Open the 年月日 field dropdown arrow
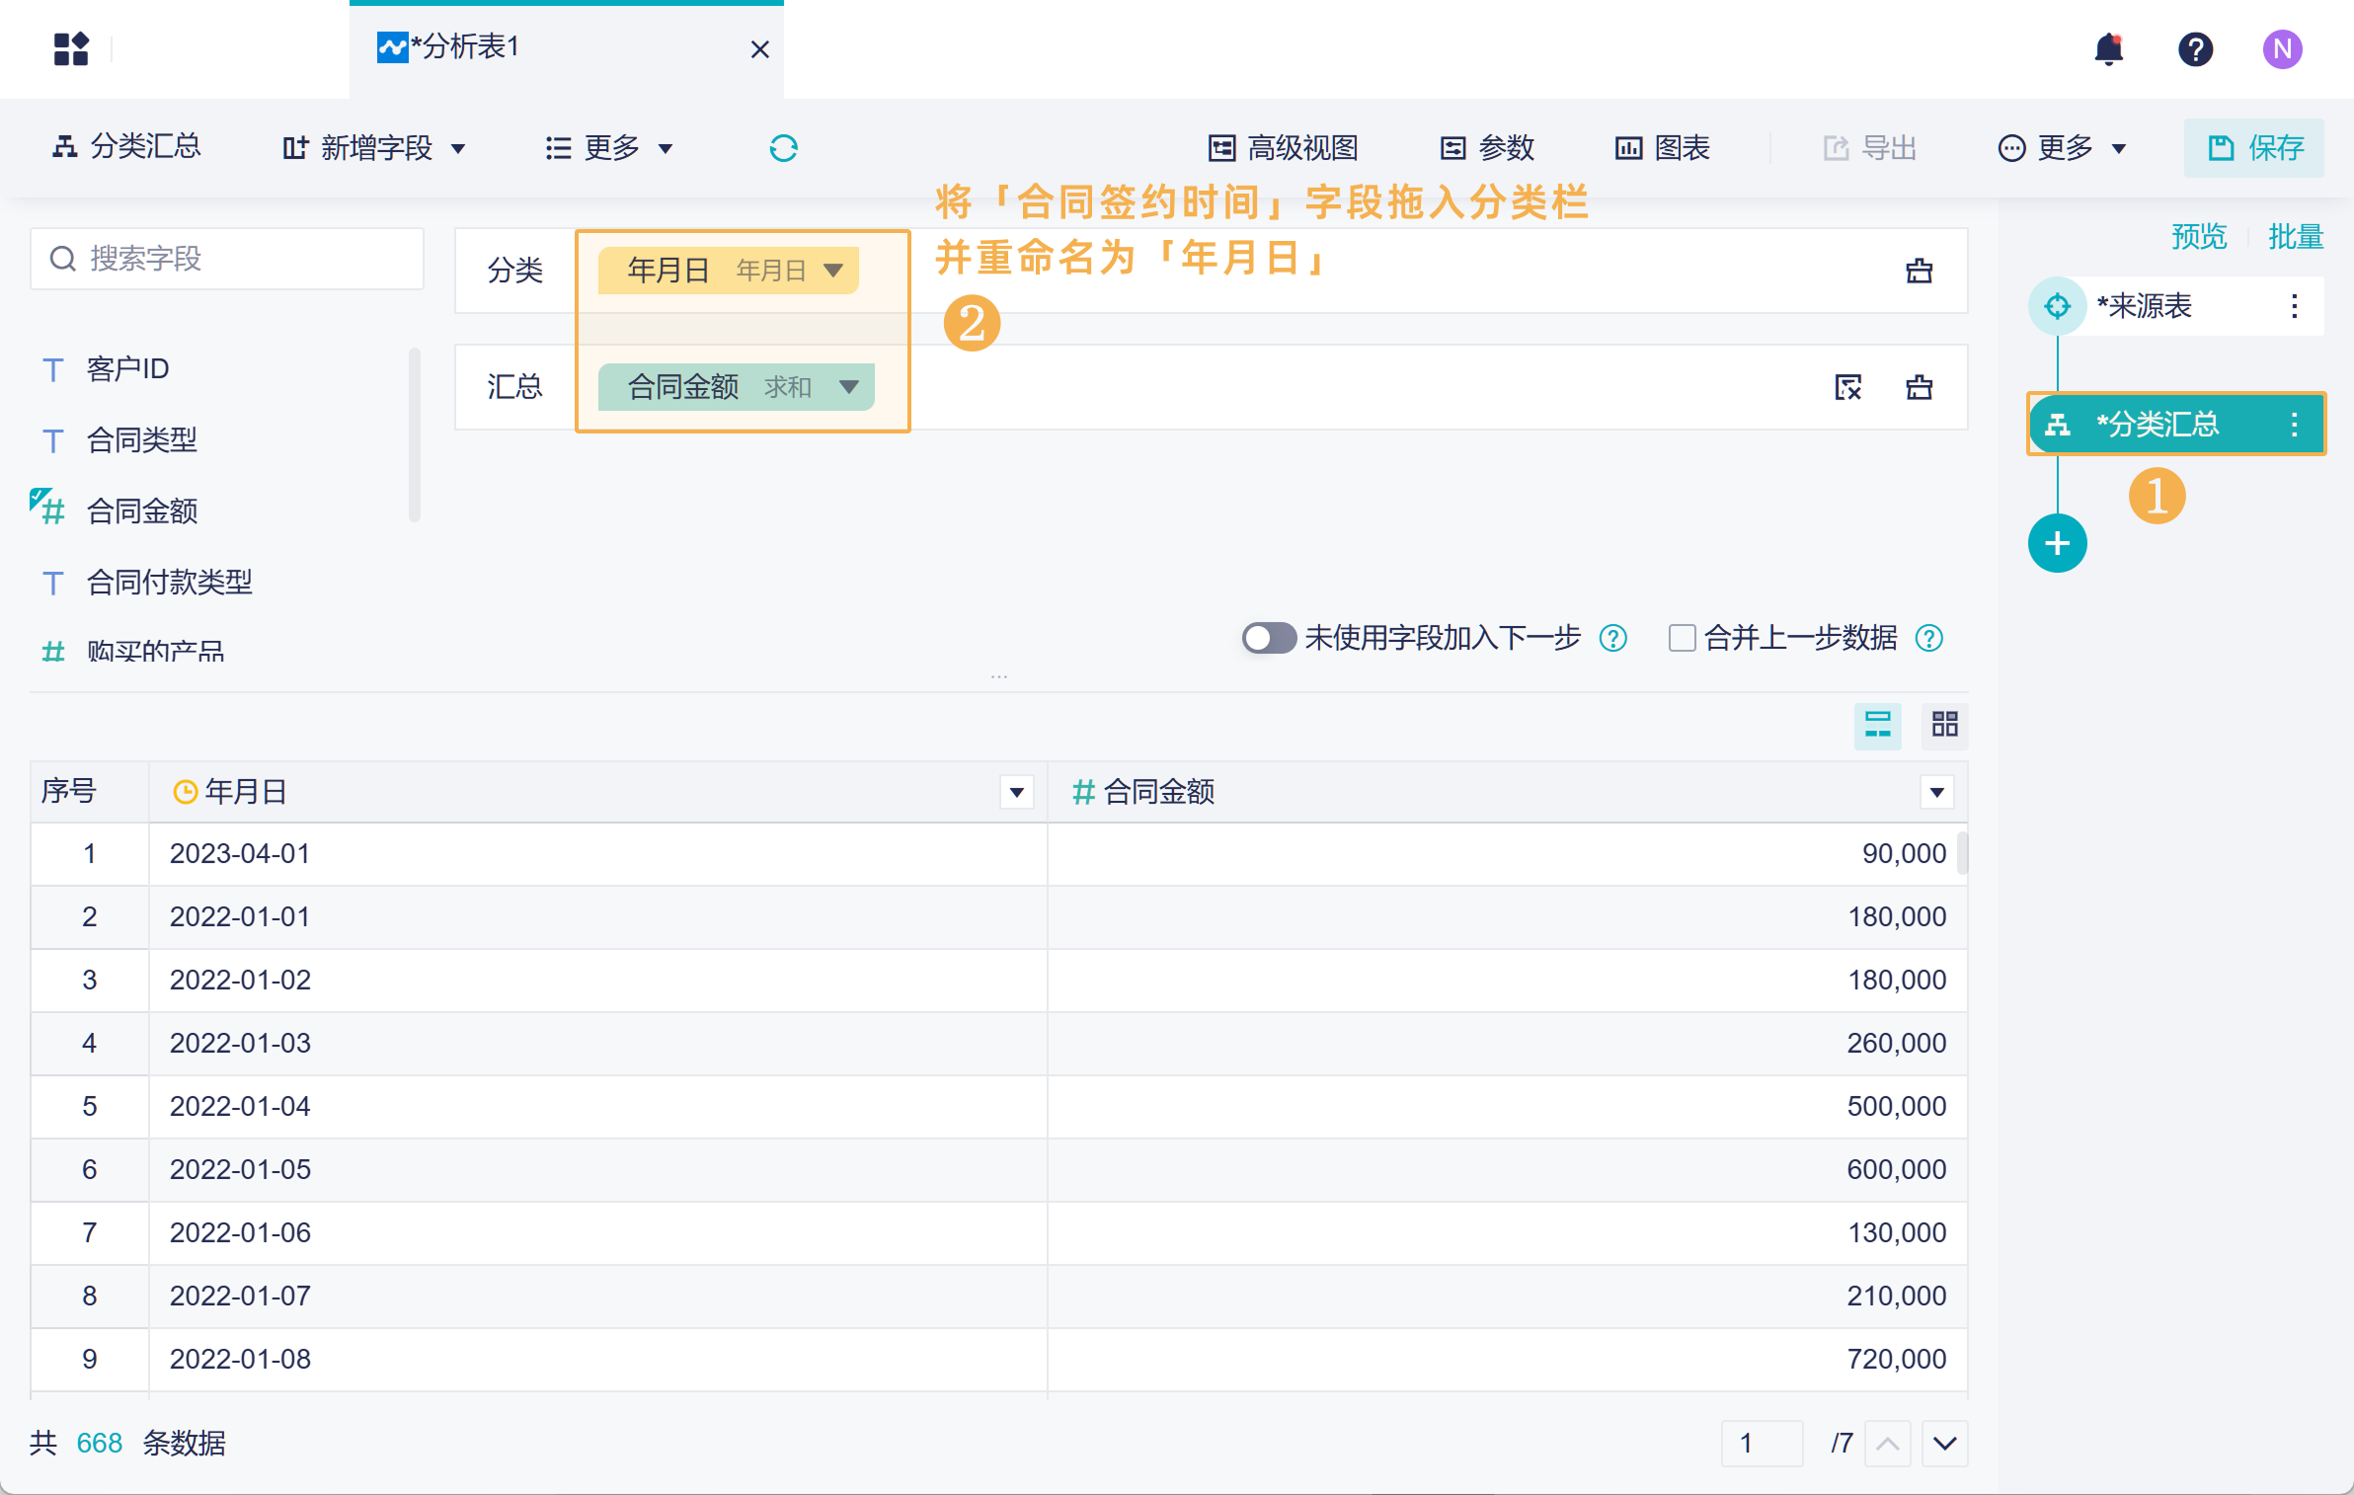 point(833,271)
